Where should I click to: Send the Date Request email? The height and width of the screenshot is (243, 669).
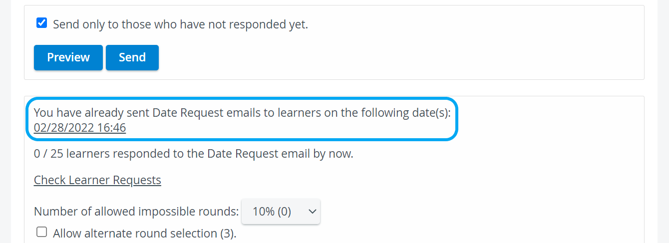click(x=132, y=57)
